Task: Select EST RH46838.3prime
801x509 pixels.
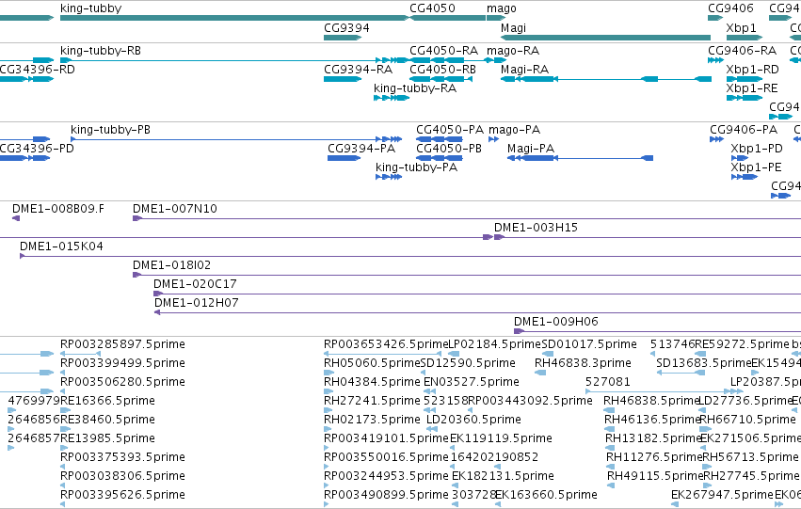Action: [x=583, y=363]
